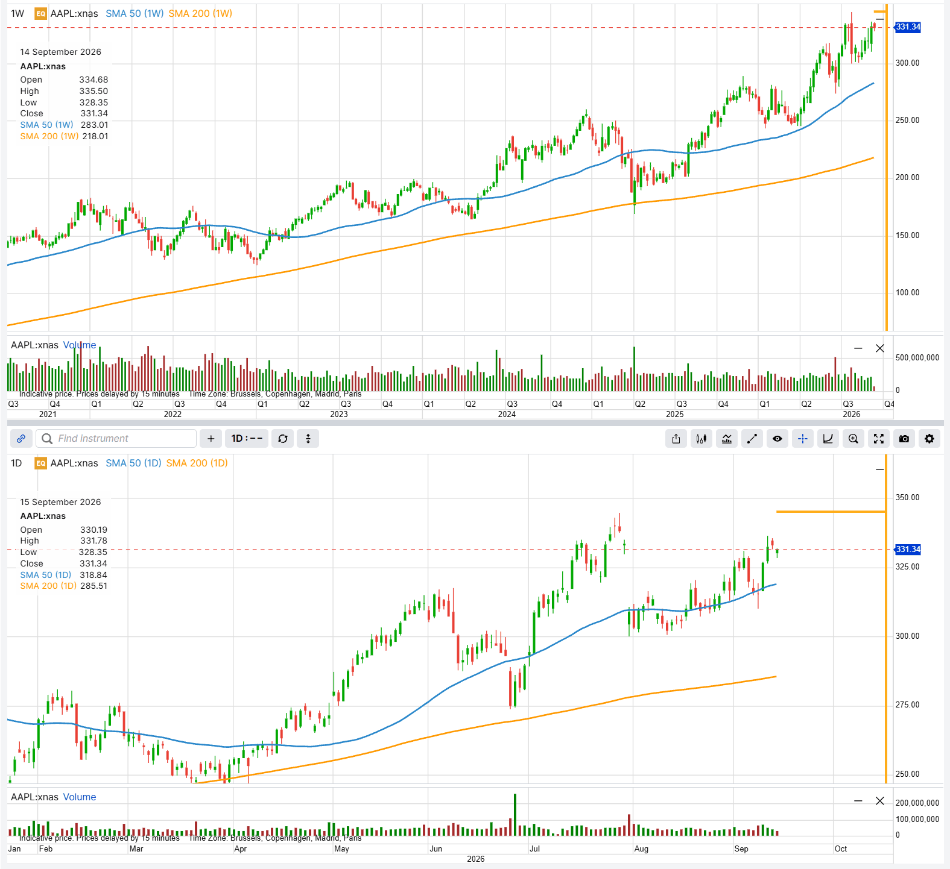Click the 15 September 2026 date text

pos(61,502)
